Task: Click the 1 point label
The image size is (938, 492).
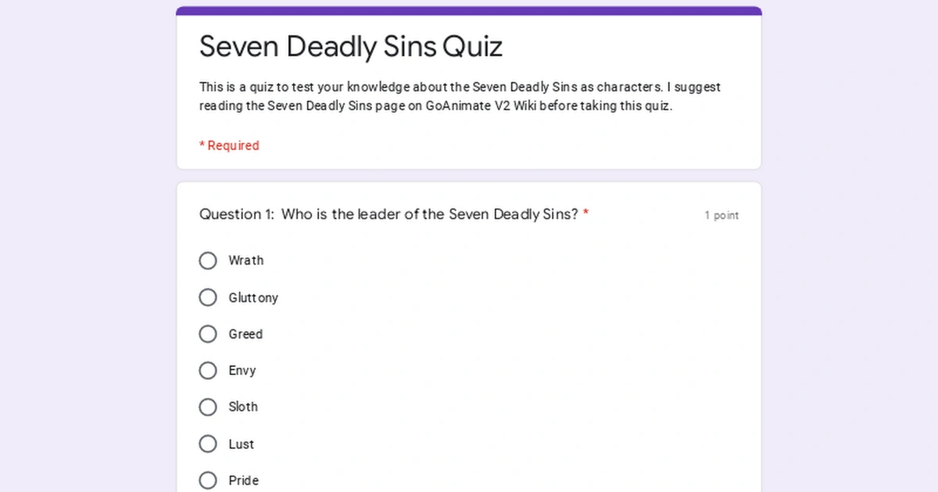Action: [721, 215]
